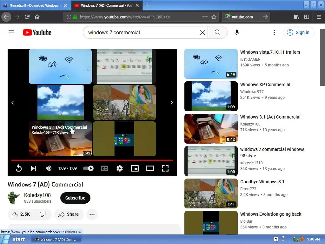This screenshot has height=244, width=325.
Task: Open the Goodbye Windows 8.1 thumbnail
Action: tap(211, 193)
